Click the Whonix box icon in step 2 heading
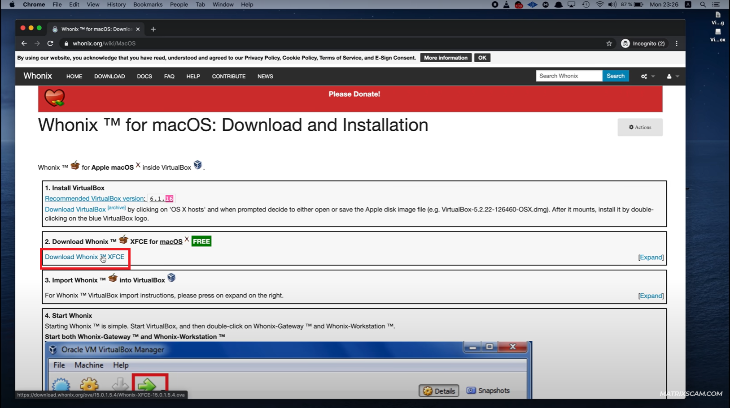 123,240
